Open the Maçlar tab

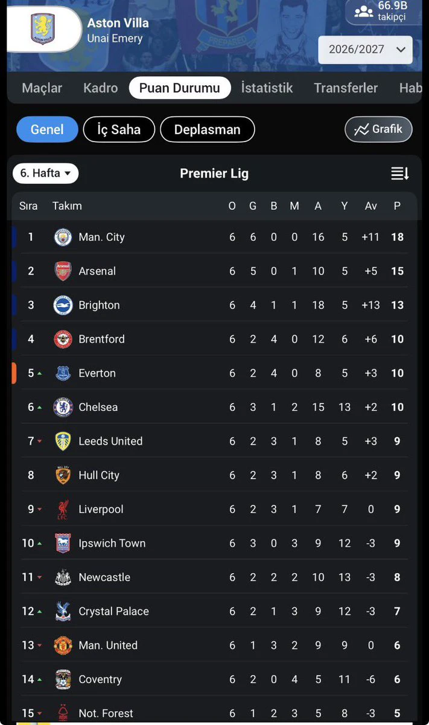click(42, 88)
